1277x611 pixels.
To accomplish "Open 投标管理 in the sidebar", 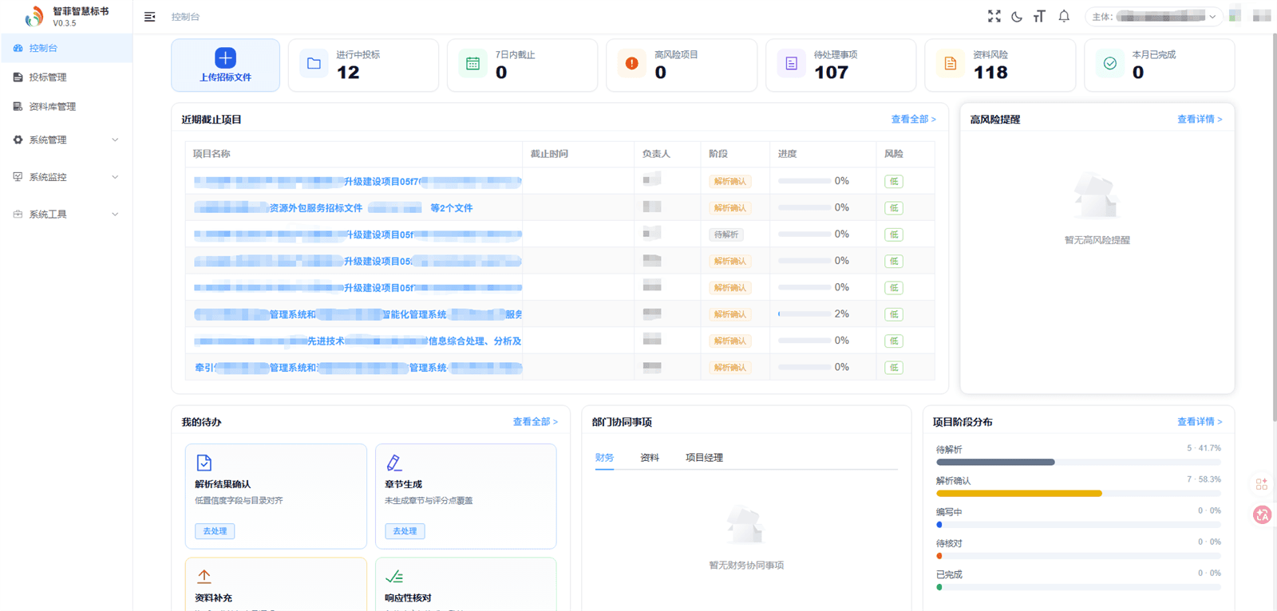I will pyautogui.click(x=66, y=77).
